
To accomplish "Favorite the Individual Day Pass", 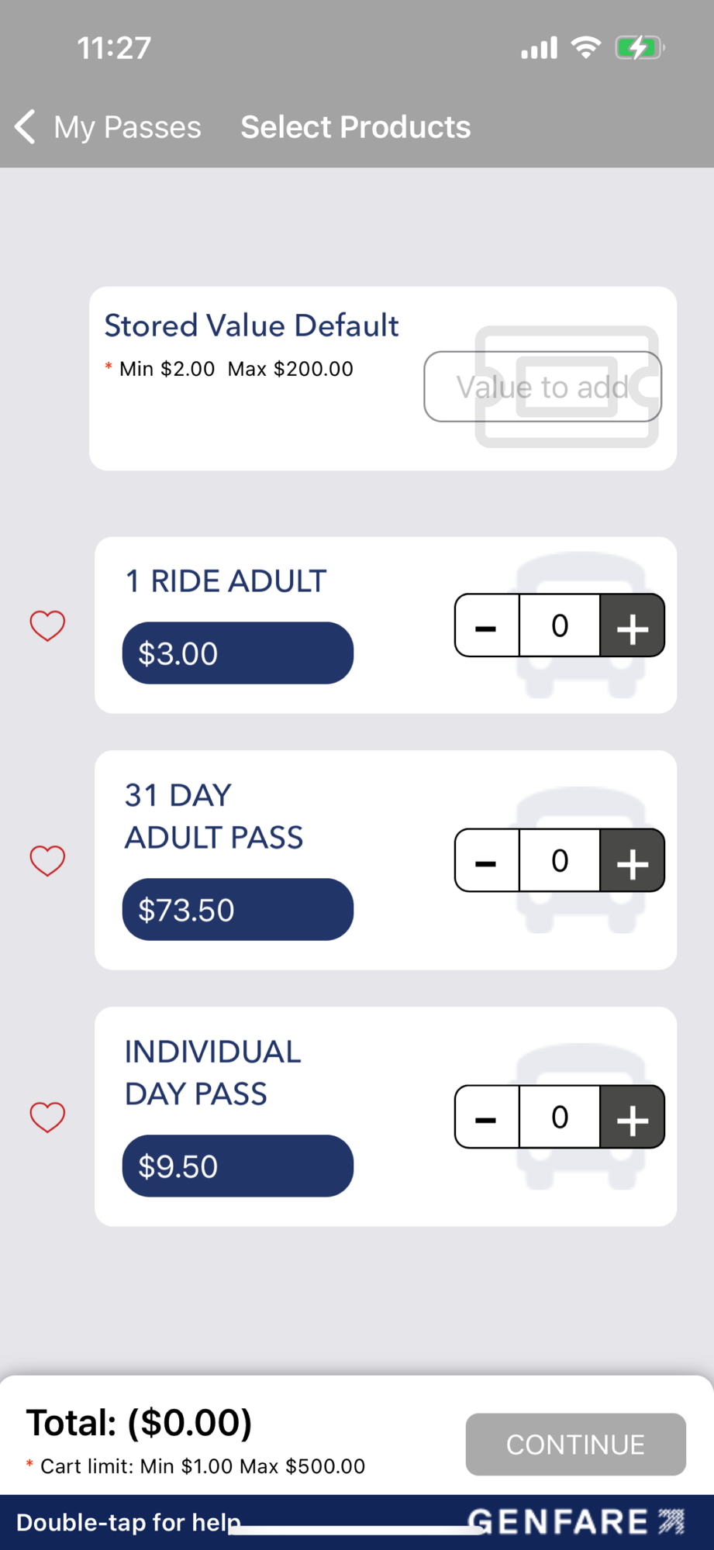I will (x=47, y=1117).
